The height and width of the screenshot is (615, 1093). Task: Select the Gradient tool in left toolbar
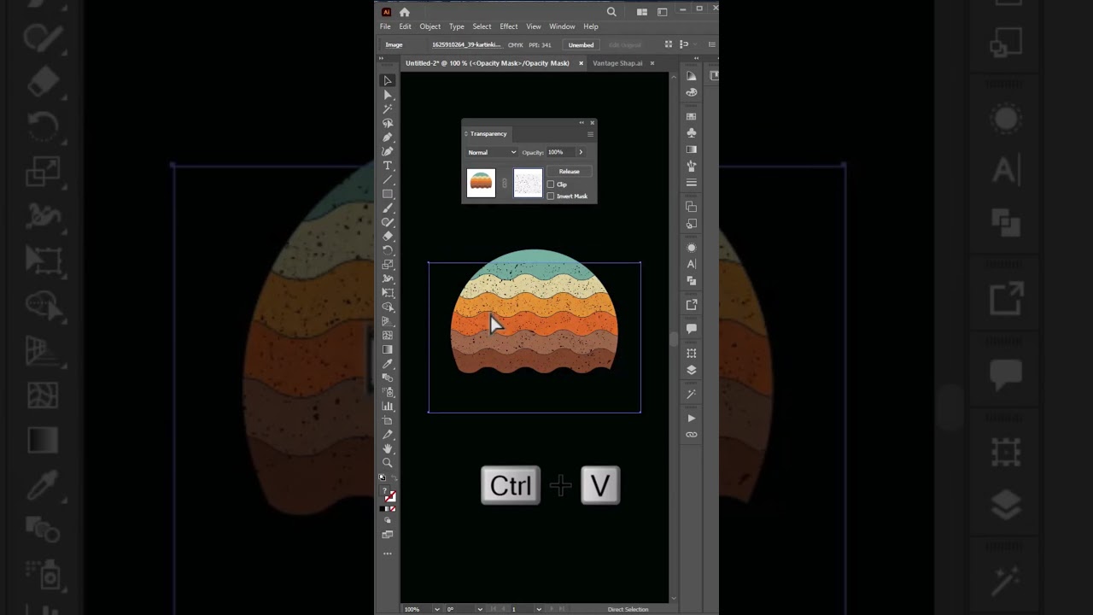click(388, 349)
